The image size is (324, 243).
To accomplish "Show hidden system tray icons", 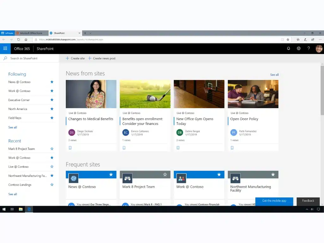I will (x=307, y=209).
